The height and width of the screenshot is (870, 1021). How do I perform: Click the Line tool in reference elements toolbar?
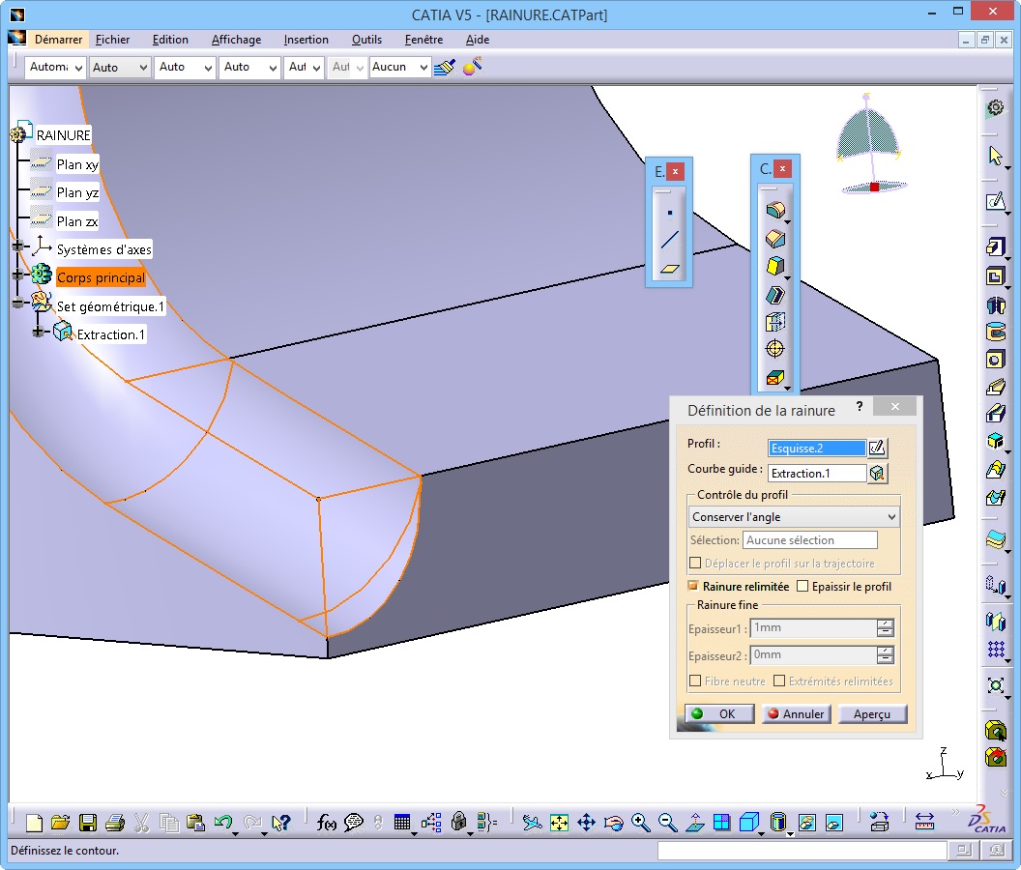pyautogui.click(x=669, y=240)
